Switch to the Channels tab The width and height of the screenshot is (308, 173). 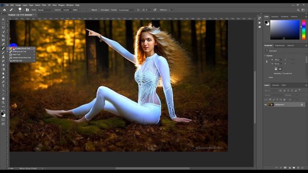pyautogui.click(x=275, y=86)
